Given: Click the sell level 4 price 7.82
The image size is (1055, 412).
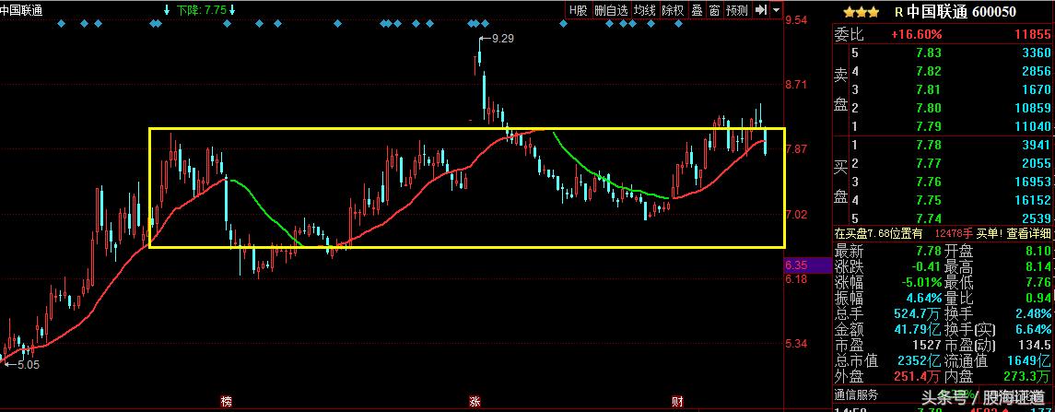Looking at the screenshot, I should point(929,71).
